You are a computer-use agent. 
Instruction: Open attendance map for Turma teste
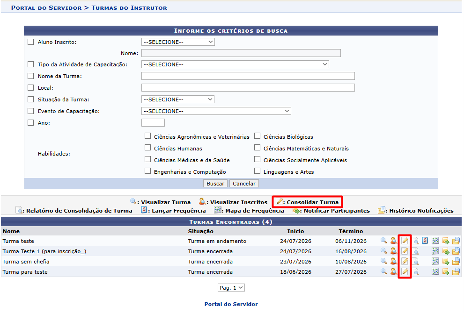[435, 241]
